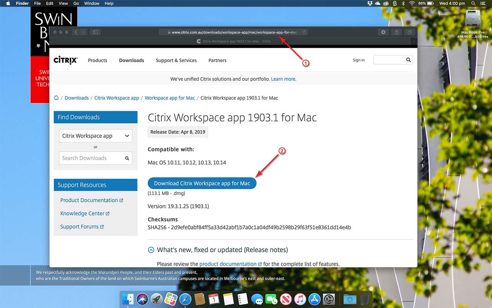492x308 pixels.
Task: Toggle the Safari sidebar button
Action: click(95, 32)
